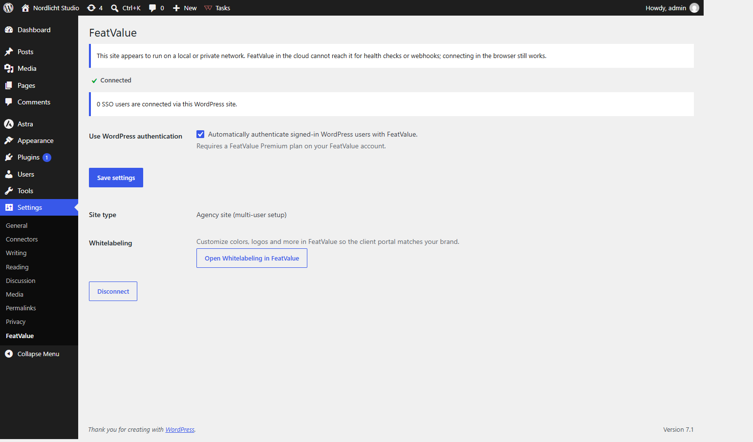Click the local network warning notice
The height and width of the screenshot is (442, 753).
coord(391,56)
